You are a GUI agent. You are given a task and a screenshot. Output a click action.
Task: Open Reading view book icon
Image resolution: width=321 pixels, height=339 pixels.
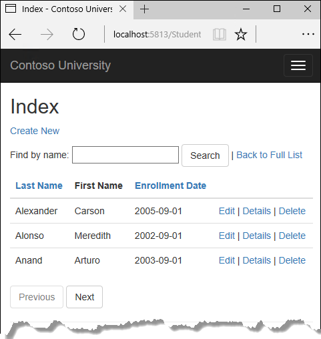220,35
